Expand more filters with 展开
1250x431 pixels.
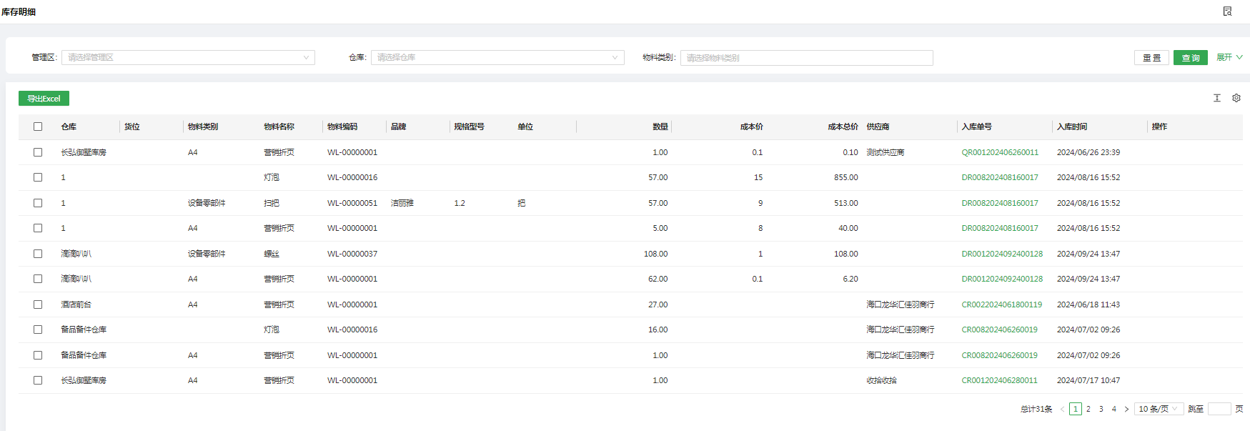1229,57
